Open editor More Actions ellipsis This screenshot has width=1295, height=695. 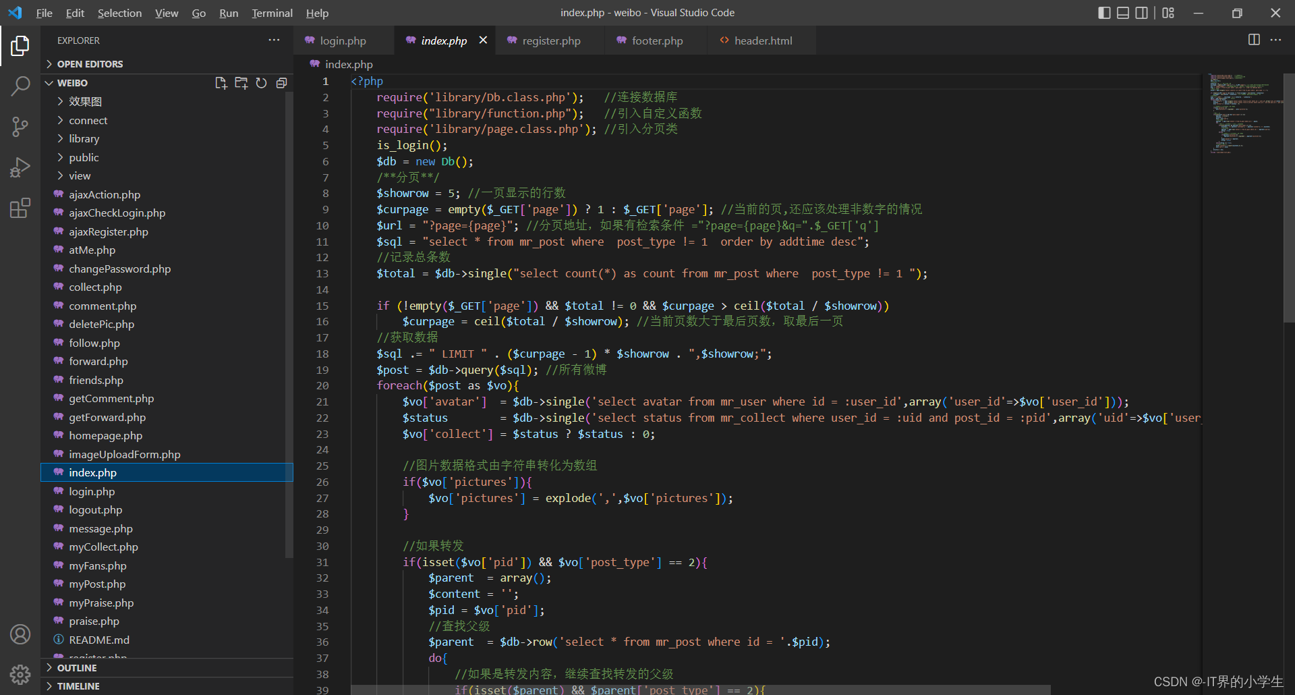pyautogui.click(x=1275, y=40)
